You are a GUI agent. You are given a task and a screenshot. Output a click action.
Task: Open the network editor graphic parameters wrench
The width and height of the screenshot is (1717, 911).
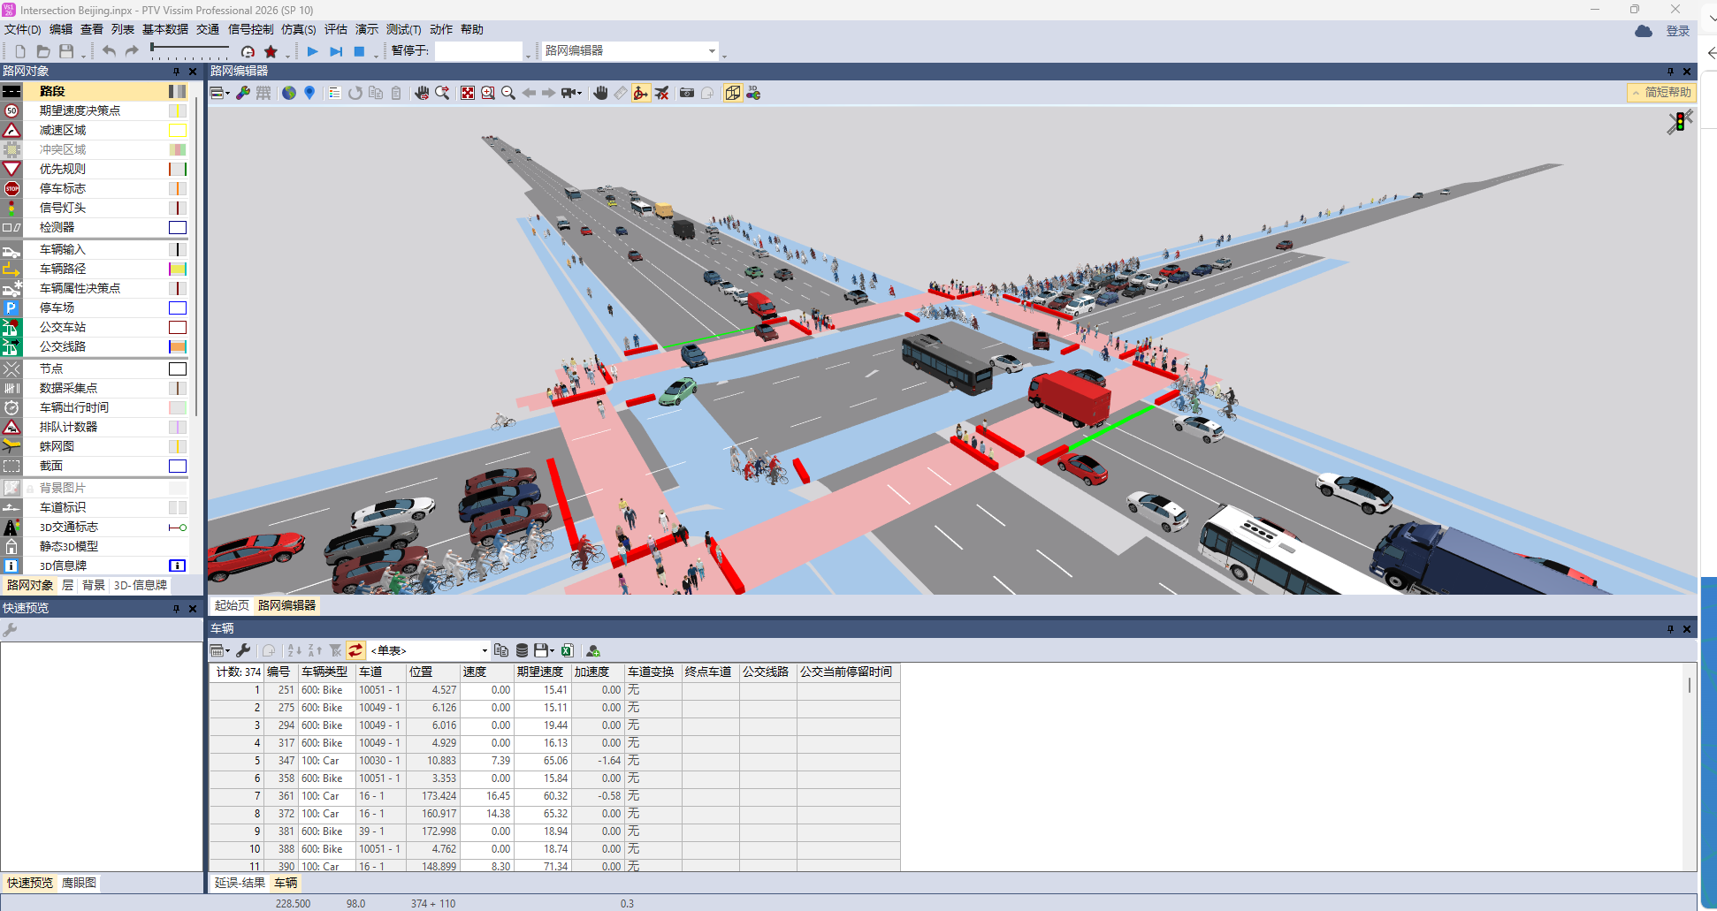[x=243, y=93]
